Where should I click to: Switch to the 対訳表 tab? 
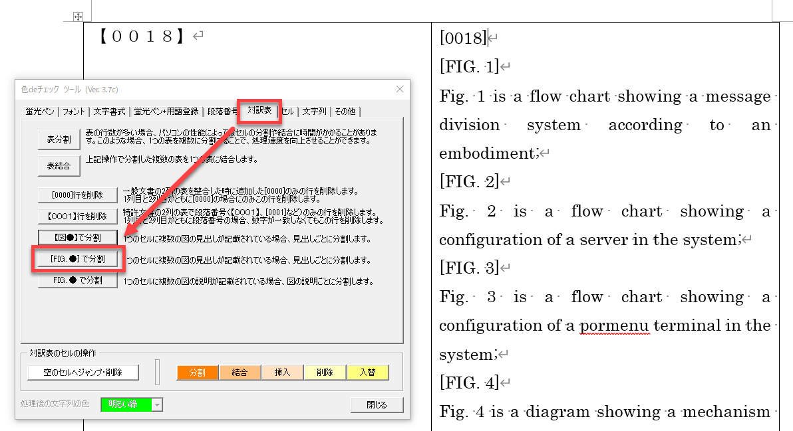point(259,110)
